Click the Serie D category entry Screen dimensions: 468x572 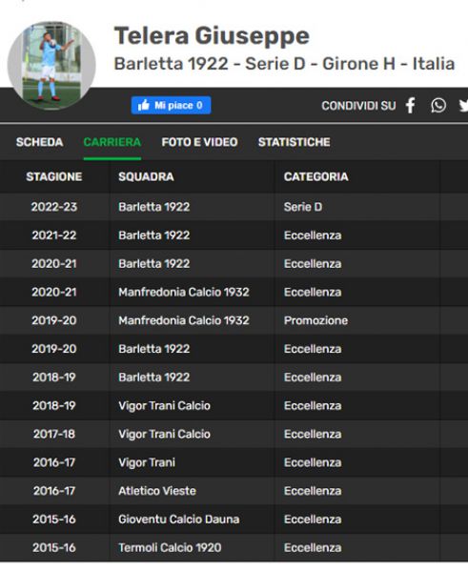(x=303, y=207)
